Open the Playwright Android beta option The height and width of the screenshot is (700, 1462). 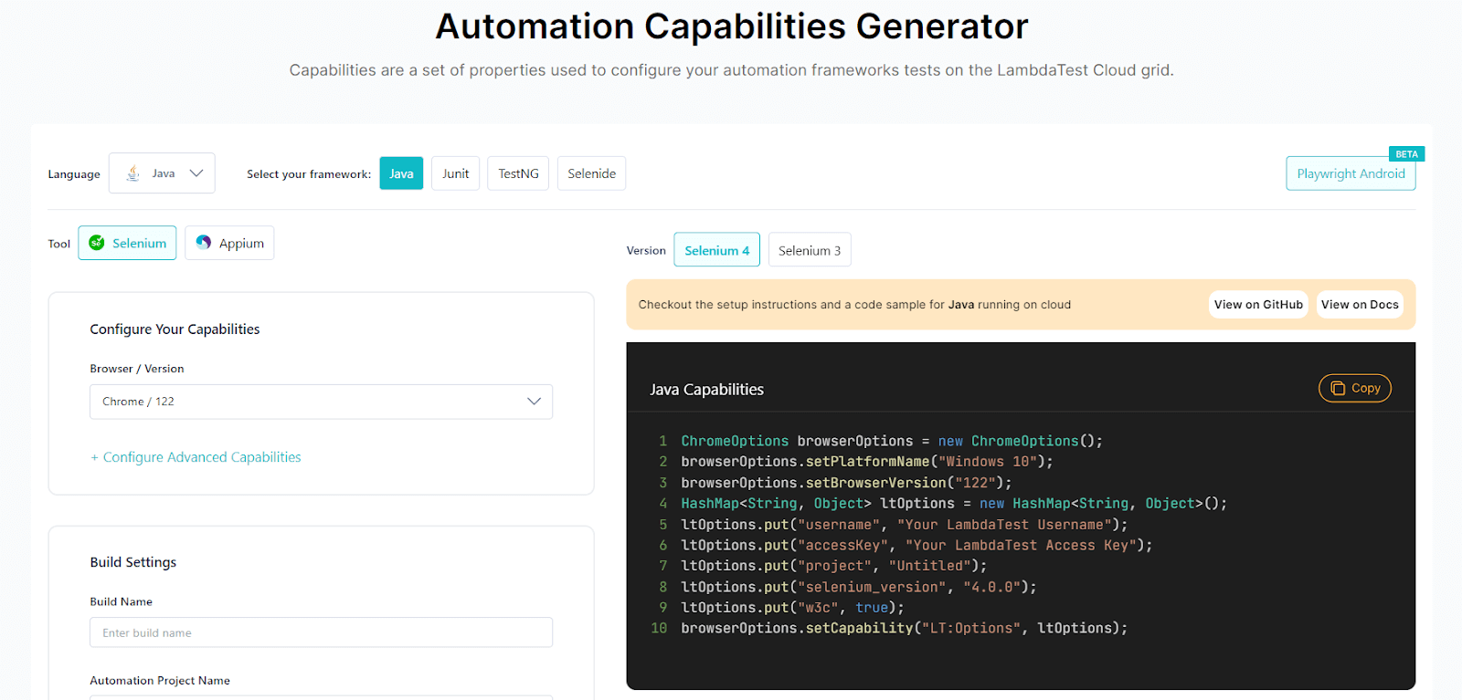pos(1351,173)
